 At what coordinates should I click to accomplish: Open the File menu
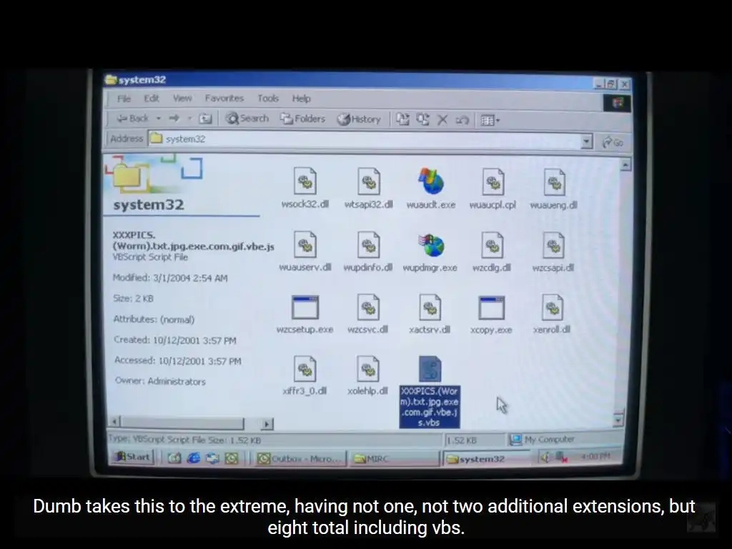pyautogui.click(x=124, y=99)
